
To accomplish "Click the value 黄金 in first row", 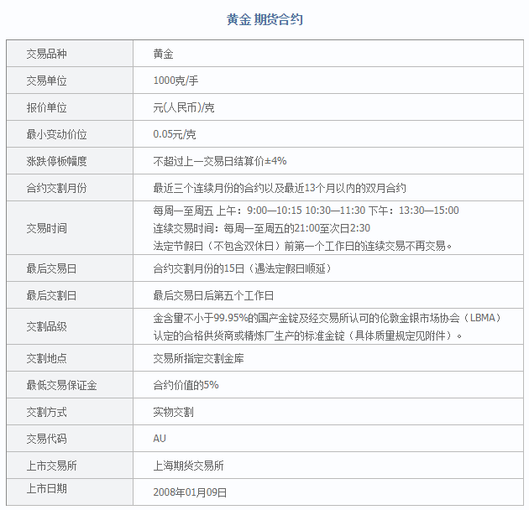I will 163,54.
